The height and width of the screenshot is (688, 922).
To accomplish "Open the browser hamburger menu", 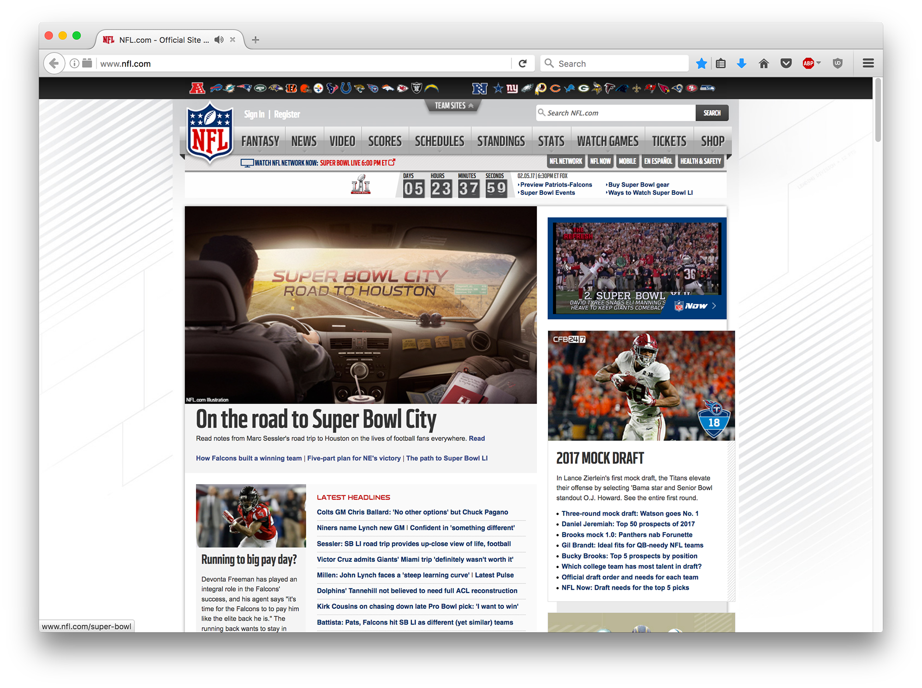I will (868, 63).
